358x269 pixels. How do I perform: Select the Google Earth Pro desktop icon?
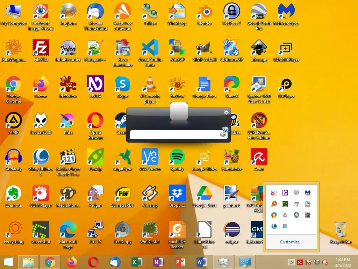(259, 16)
